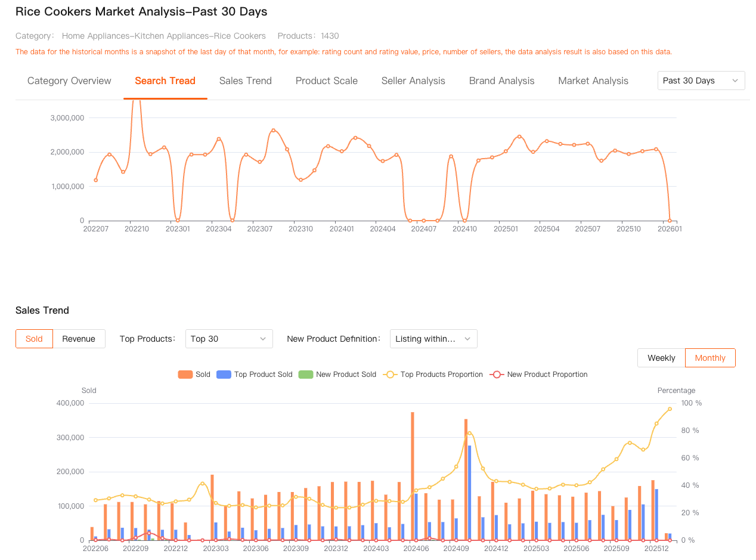This screenshot has height=560, width=756.
Task: Switch the chart to Weekly view
Action: 661,358
